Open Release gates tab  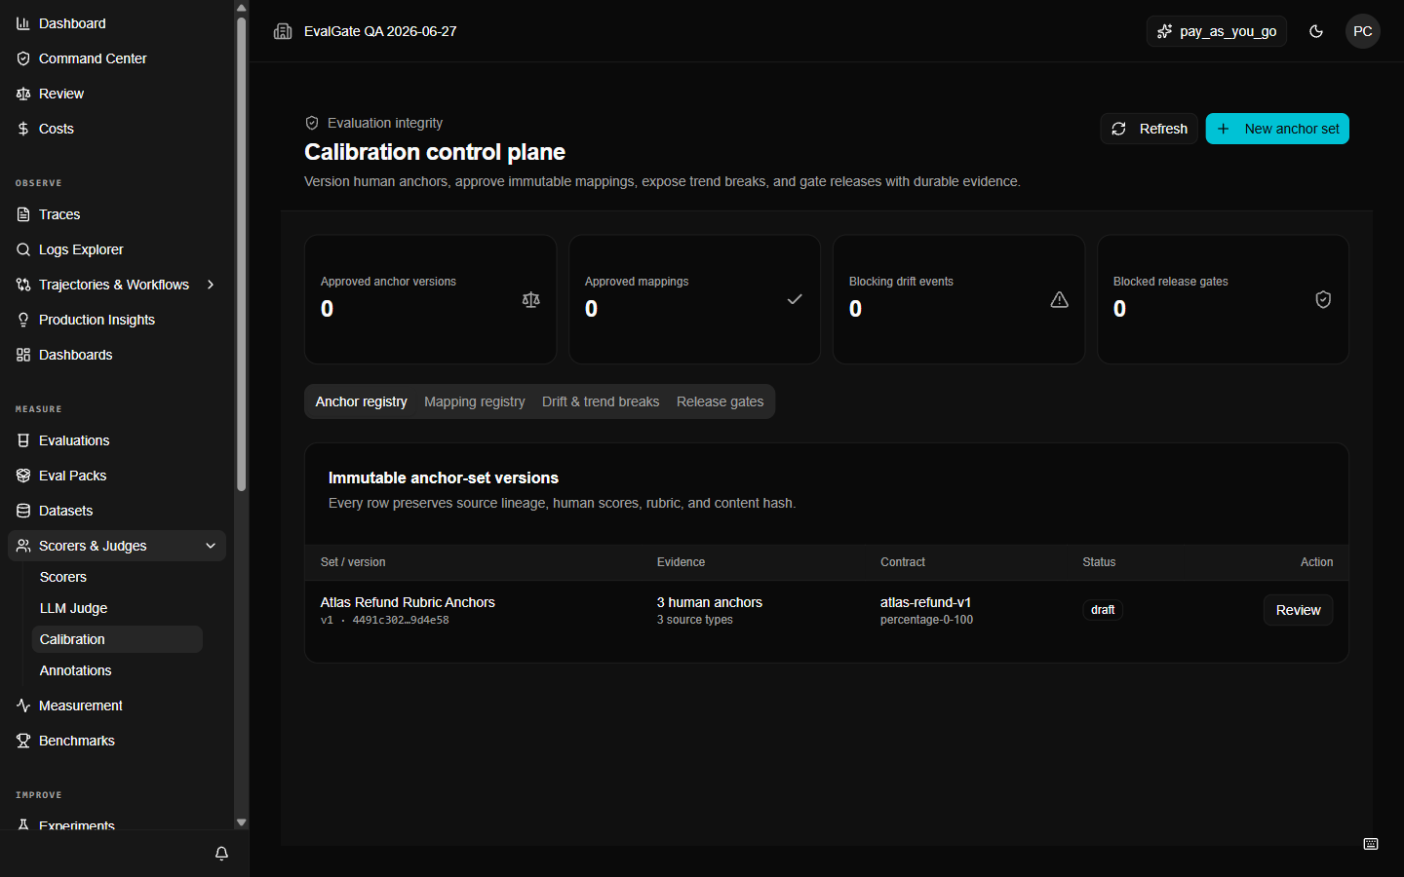pos(720,401)
